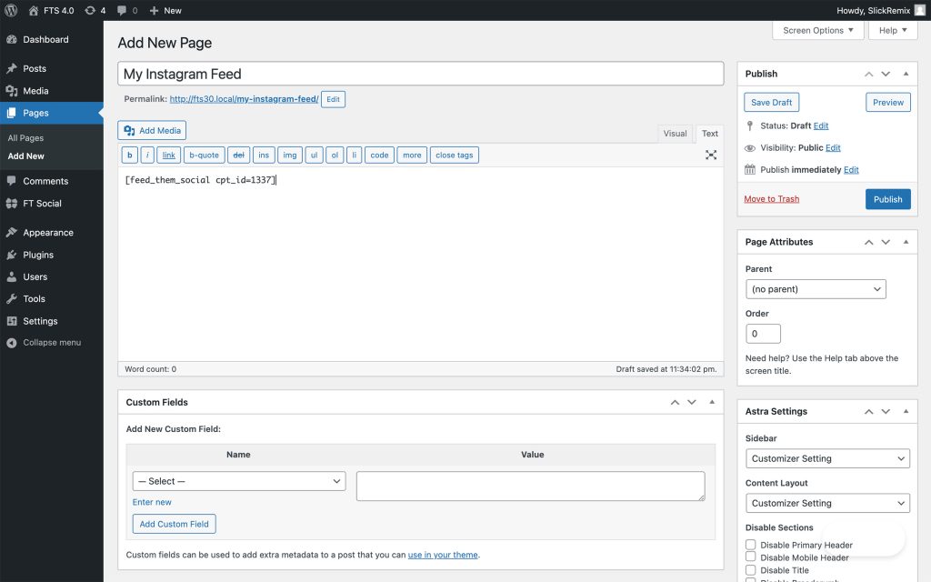Tick the Disable Title checkbox
Image resolution: width=931 pixels, height=582 pixels.
(750, 570)
